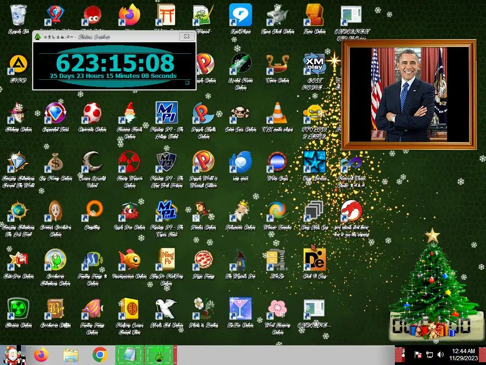This screenshot has width=486, height=365.
Task: Launch Zuma Deluxe
Action: [314, 15]
